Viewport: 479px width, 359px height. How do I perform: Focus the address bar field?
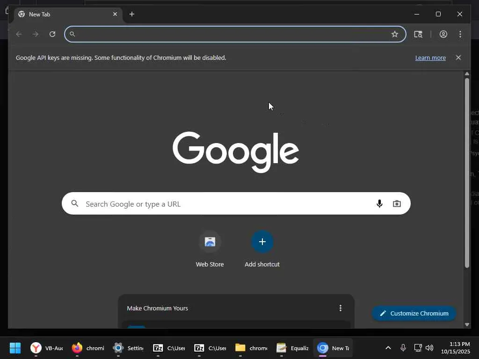235,34
